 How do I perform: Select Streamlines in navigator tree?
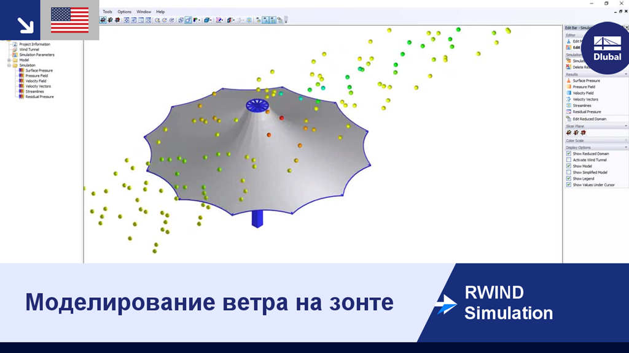(x=34, y=91)
